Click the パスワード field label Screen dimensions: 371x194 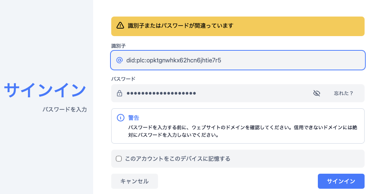(x=123, y=79)
